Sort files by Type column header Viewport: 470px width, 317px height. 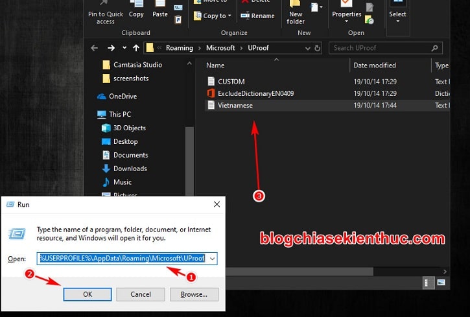[x=442, y=65]
